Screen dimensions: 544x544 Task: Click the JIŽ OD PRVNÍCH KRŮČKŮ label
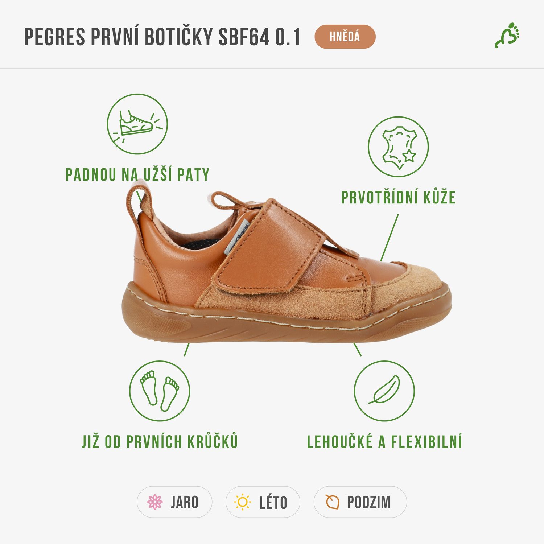pos(160,441)
